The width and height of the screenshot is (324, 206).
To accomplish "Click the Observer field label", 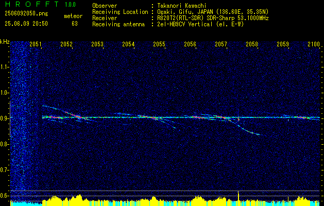I will pyautogui.click(x=105, y=6).
